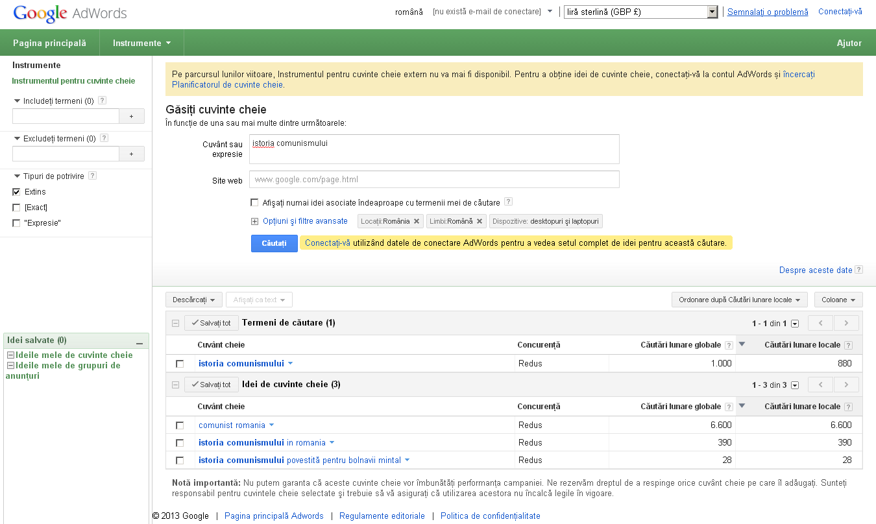This screenshot has height=524, width=876.
Task: Open the Instrumente menu
Action: (141, 43)
